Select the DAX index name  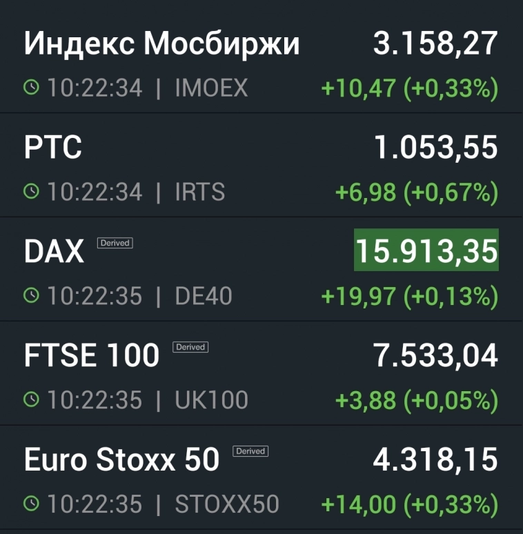point(54,253)
